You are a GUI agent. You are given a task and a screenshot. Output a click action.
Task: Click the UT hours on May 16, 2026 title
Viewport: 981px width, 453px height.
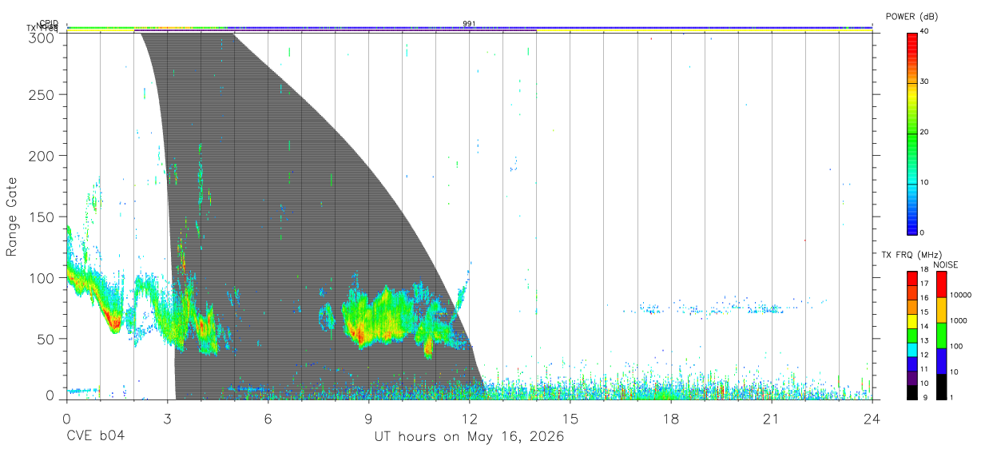[x=470, y=436]
